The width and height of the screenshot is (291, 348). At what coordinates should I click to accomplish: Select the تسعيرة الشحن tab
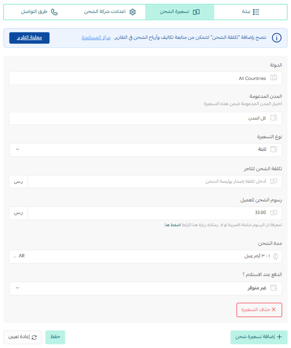click(x=180, y=12)
